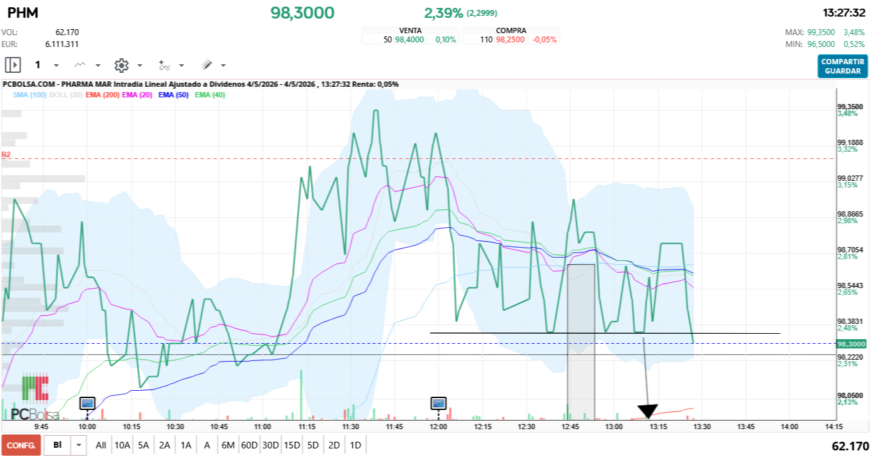Image resolution: width=878 pixels, height=459 pixels.
Task: Click the 98,0500 price axis label
Action: (x=850, y=395)
